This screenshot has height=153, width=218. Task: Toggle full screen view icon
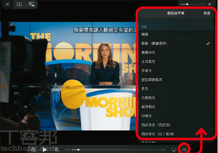pyautogui.click(x=20, y=4)
